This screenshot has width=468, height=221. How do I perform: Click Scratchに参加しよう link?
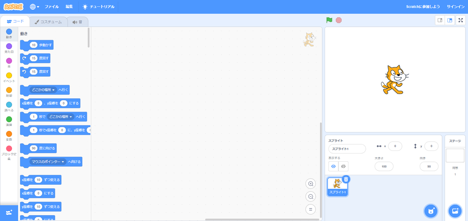point(423,7)
